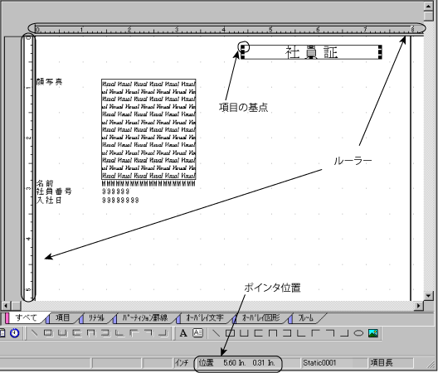Select the overlay ellipse shape tool

358,333
